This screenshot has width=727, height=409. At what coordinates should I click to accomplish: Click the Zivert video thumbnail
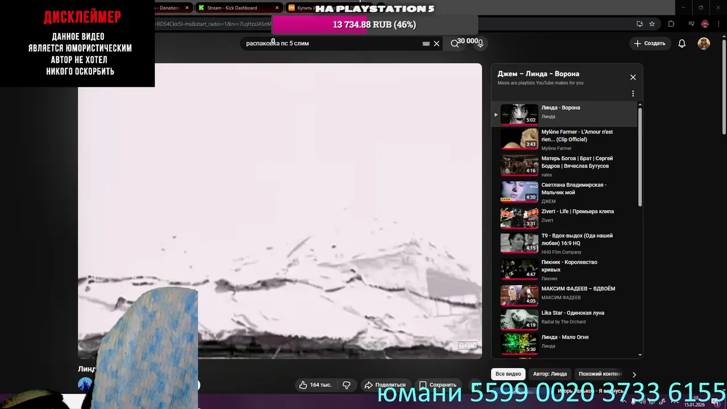pyautogui.click(x=519, y=218)
